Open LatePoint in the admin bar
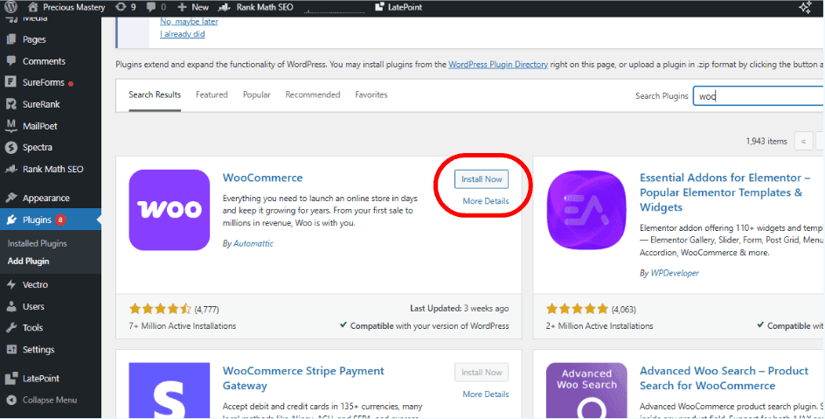This screenshot has height=419, width=825. click(x=399, y=7)
